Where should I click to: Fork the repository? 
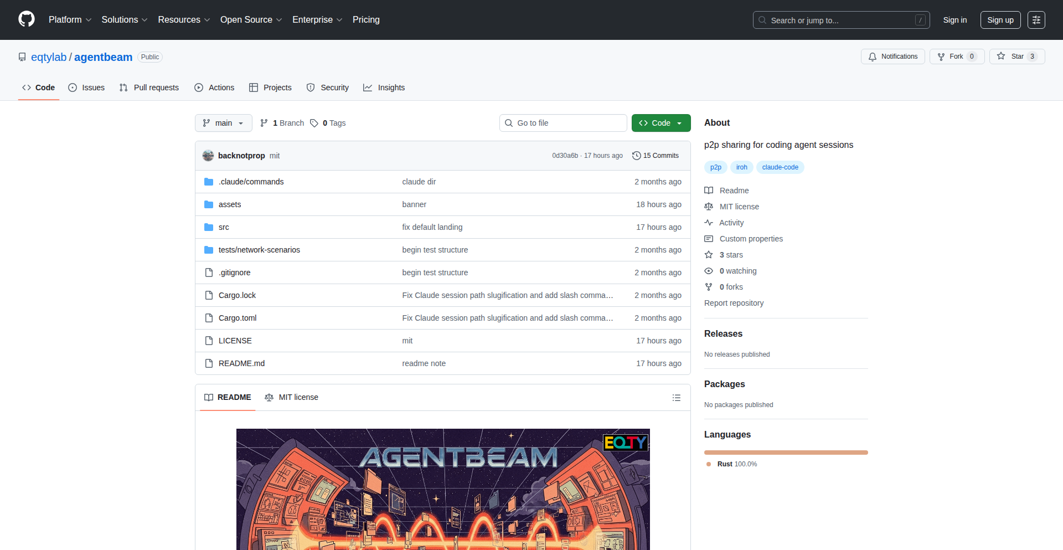pos(956,56)
